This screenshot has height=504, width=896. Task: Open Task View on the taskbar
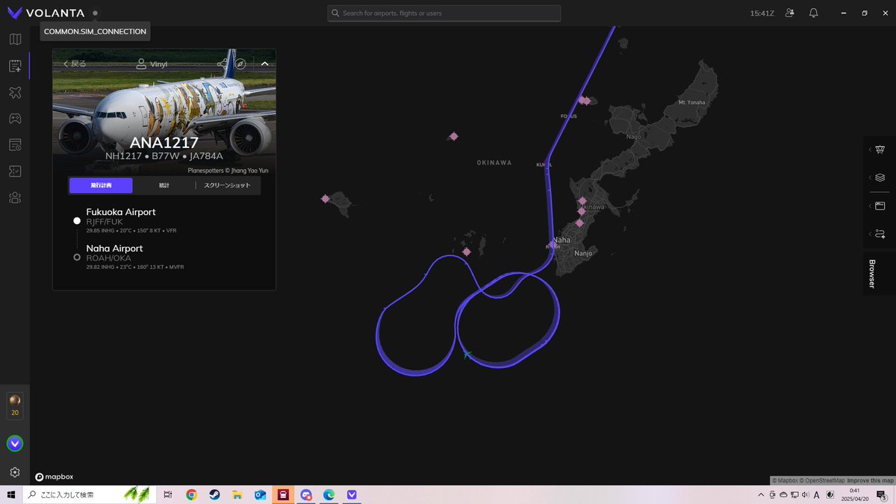coord(168,494)
